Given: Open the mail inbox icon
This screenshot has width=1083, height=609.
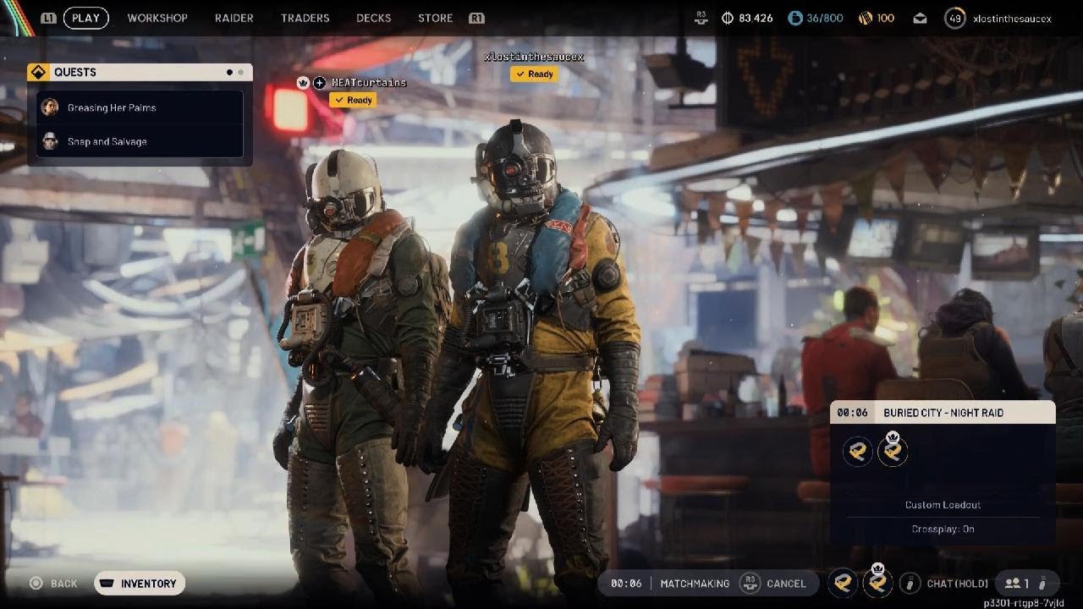Looking at the screenshot, I should 920,18.
